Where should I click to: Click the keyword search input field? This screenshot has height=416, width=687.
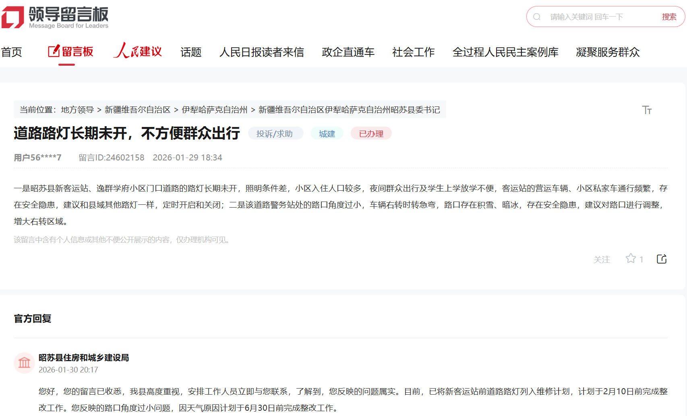tap(600, 17)
